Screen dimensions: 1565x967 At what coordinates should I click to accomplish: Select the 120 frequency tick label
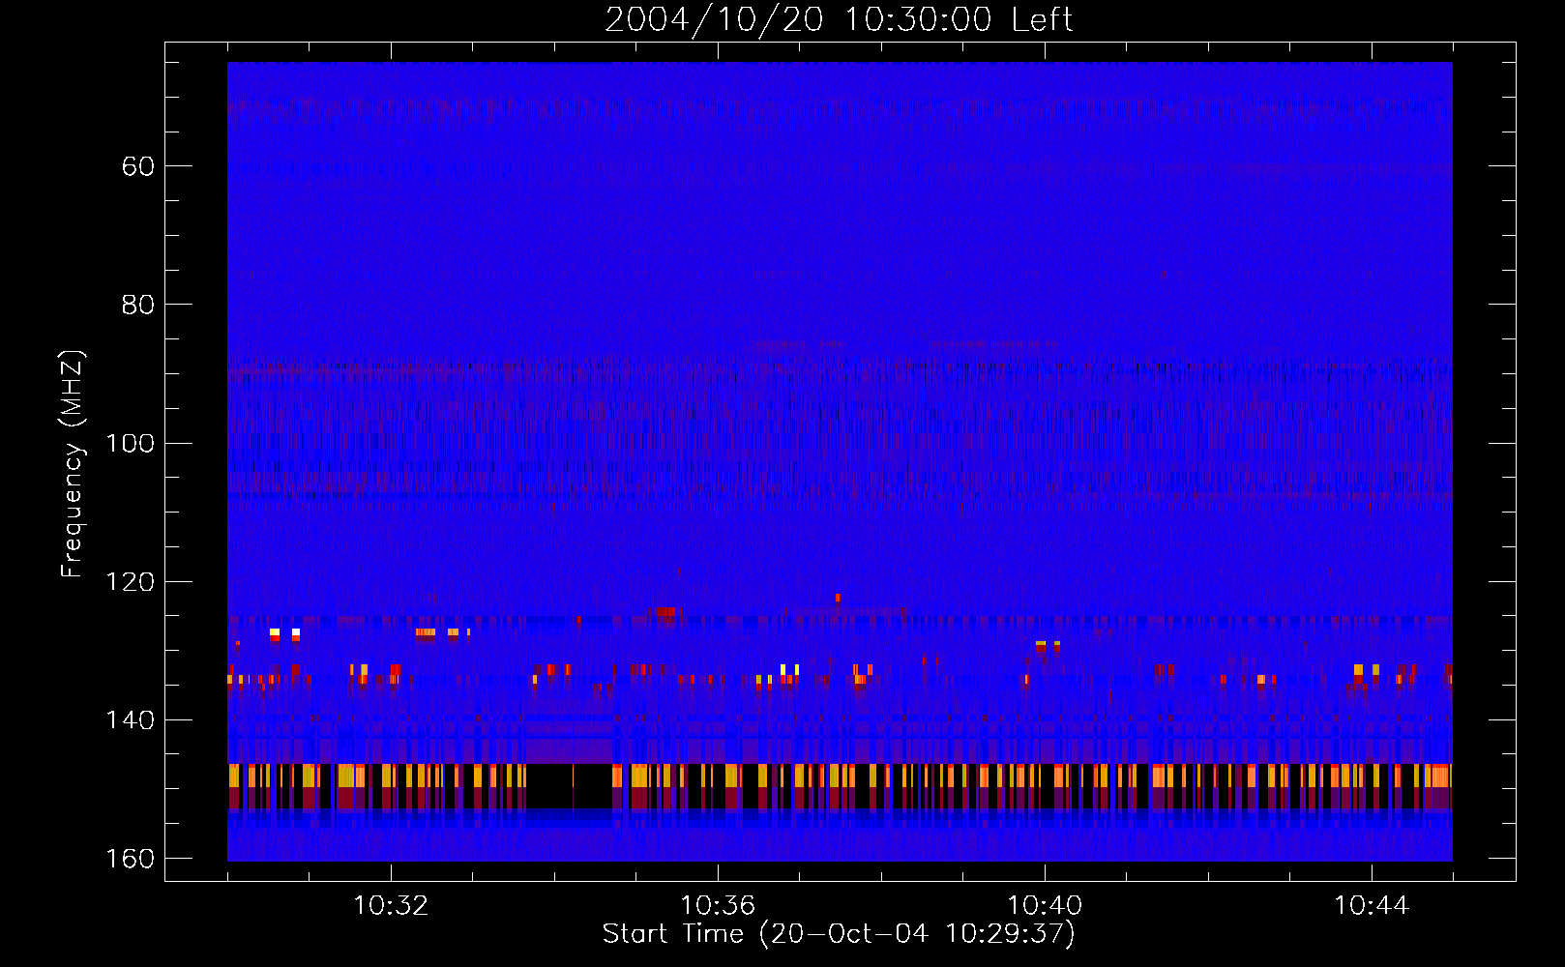[x=130, y=581]
